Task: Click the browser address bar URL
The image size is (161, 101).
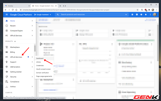Action: coord(66,10)
